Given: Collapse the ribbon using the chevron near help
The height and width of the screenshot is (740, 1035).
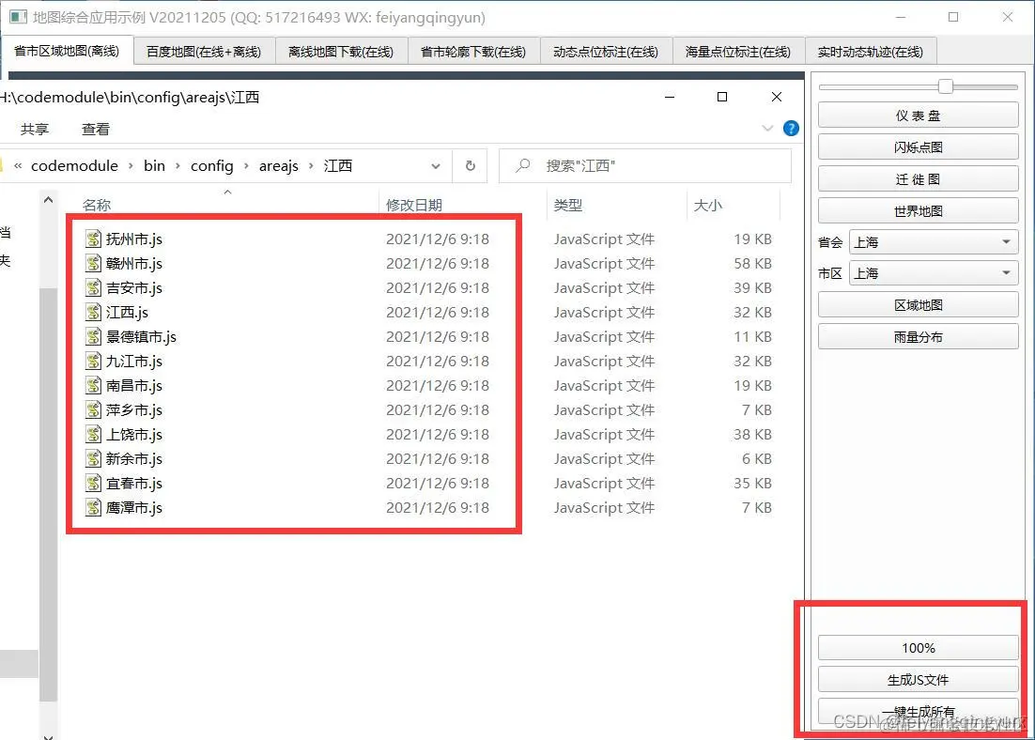Looking at the screenshot, I should (x=765, y=129).
